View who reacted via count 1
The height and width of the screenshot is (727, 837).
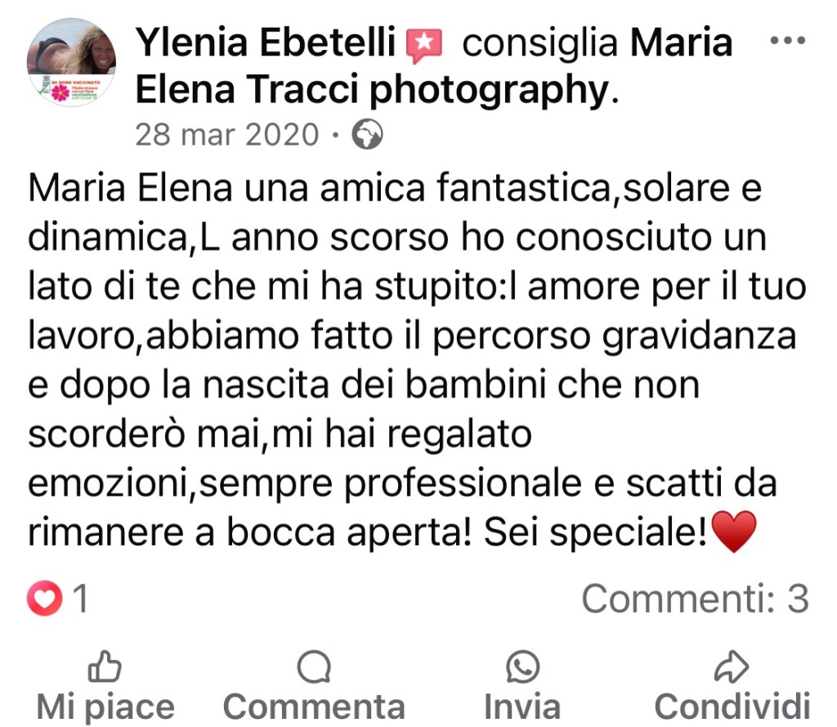(81, 599)
